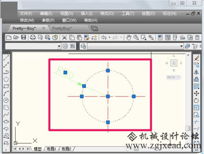
Task: Expand the layer list dropdown
Action: (181, 46)
